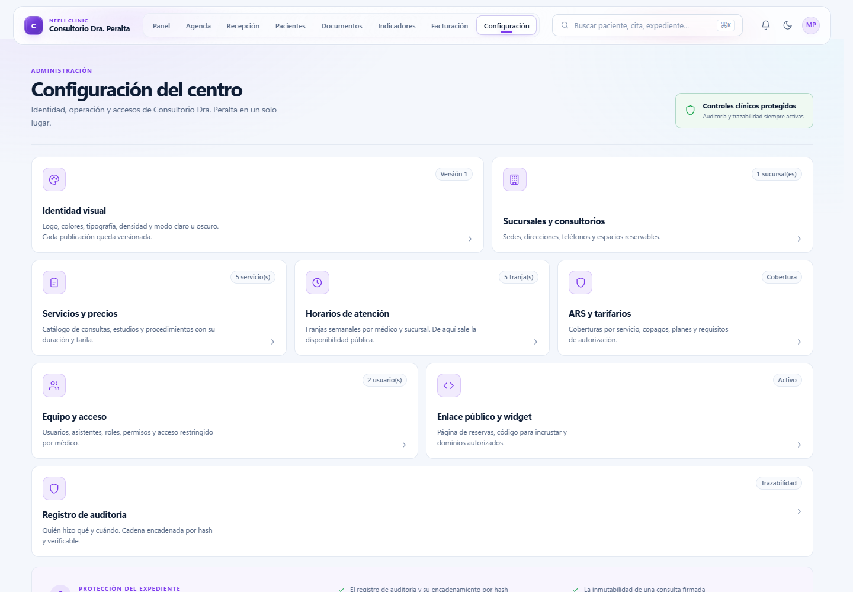The image size is (853, 592).
Task: Expand ARS y tarifarios with its chevron
Action: pos(799,342)
